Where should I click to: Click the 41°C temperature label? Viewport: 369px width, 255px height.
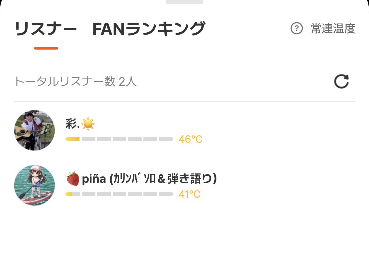pos(189,194)
